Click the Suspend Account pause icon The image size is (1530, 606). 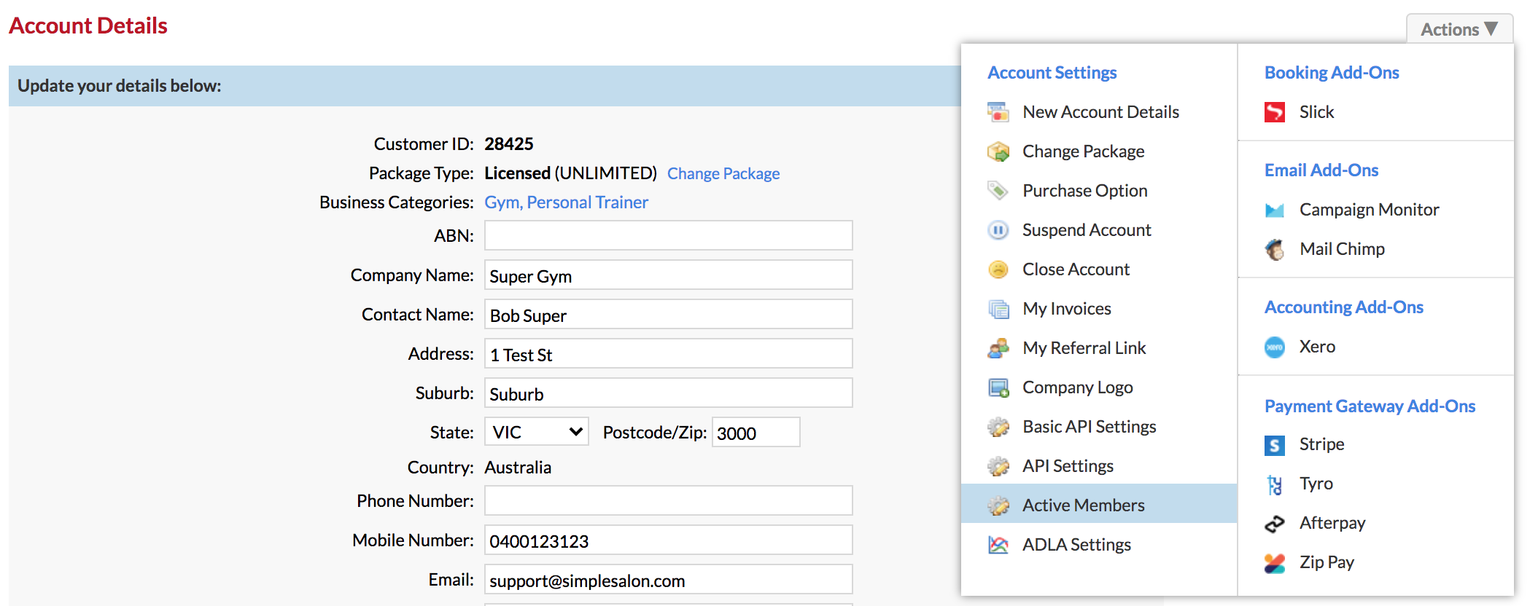998,230
